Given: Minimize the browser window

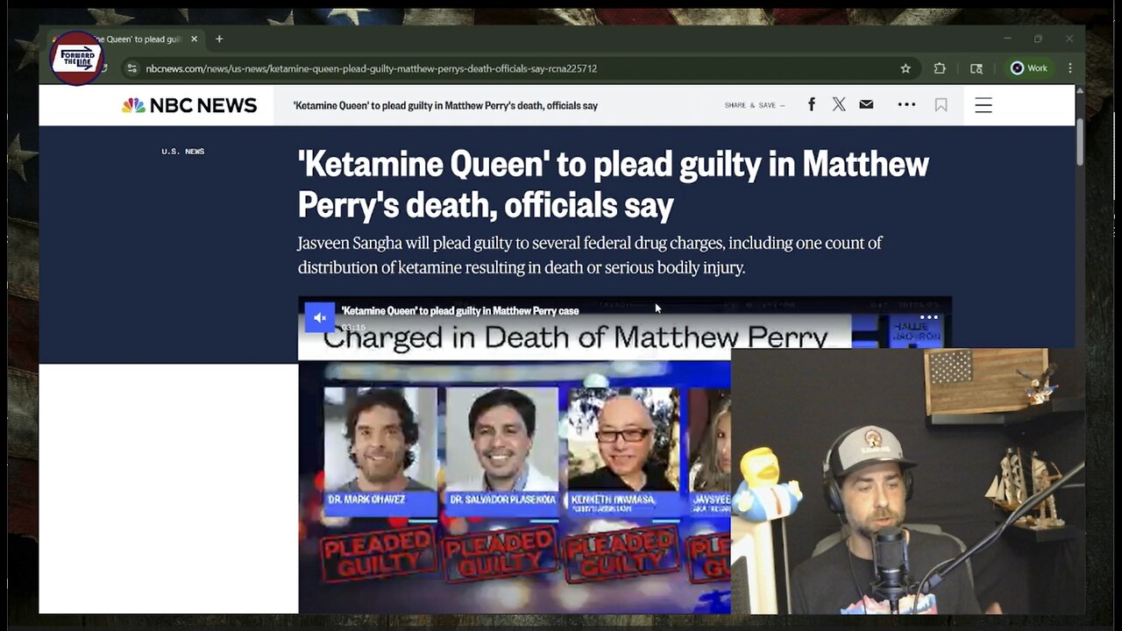Looking at the screenshot, I should [1007, 39].
